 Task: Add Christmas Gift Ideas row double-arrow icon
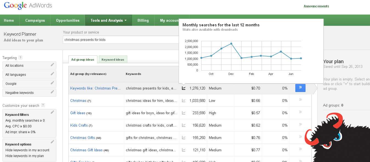[x=300, y=149]
